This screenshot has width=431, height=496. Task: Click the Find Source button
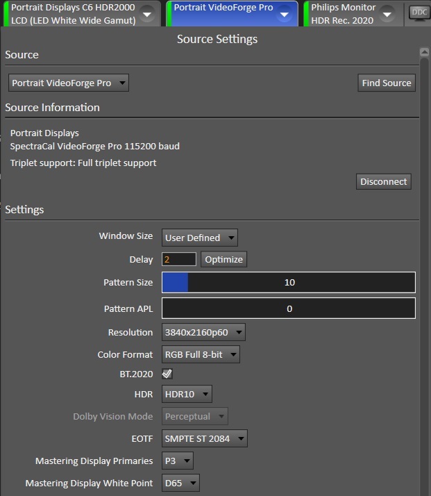[x=387, y=83]
